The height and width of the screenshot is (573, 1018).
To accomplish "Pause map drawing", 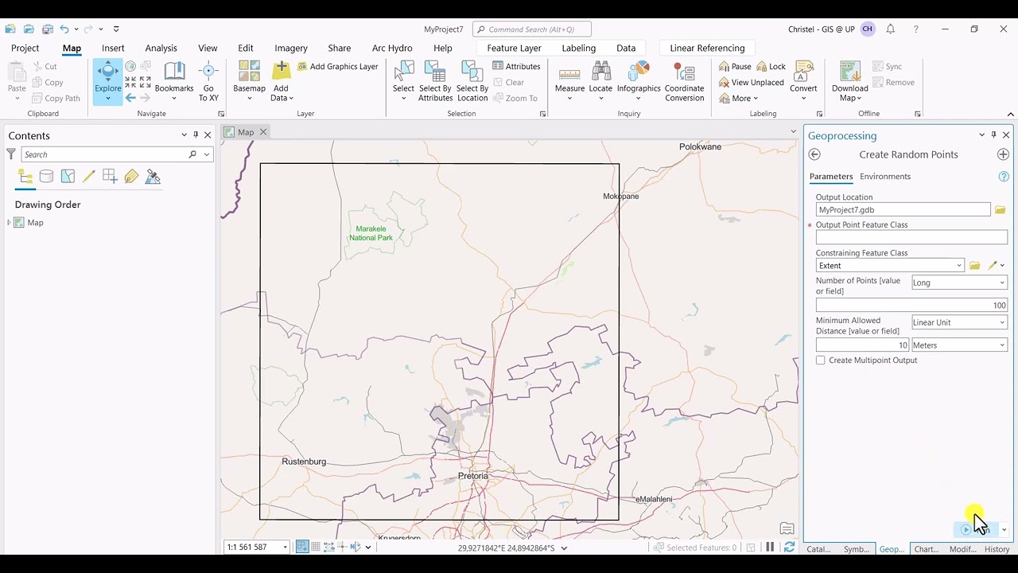I will tap(770, 548).
